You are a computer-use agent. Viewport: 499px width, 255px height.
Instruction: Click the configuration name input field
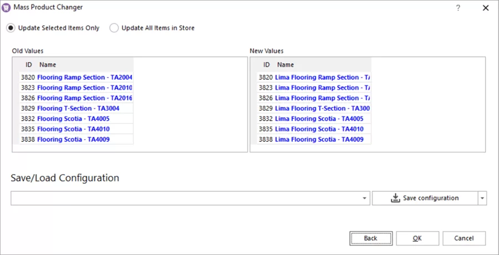(x=185, y=198)
